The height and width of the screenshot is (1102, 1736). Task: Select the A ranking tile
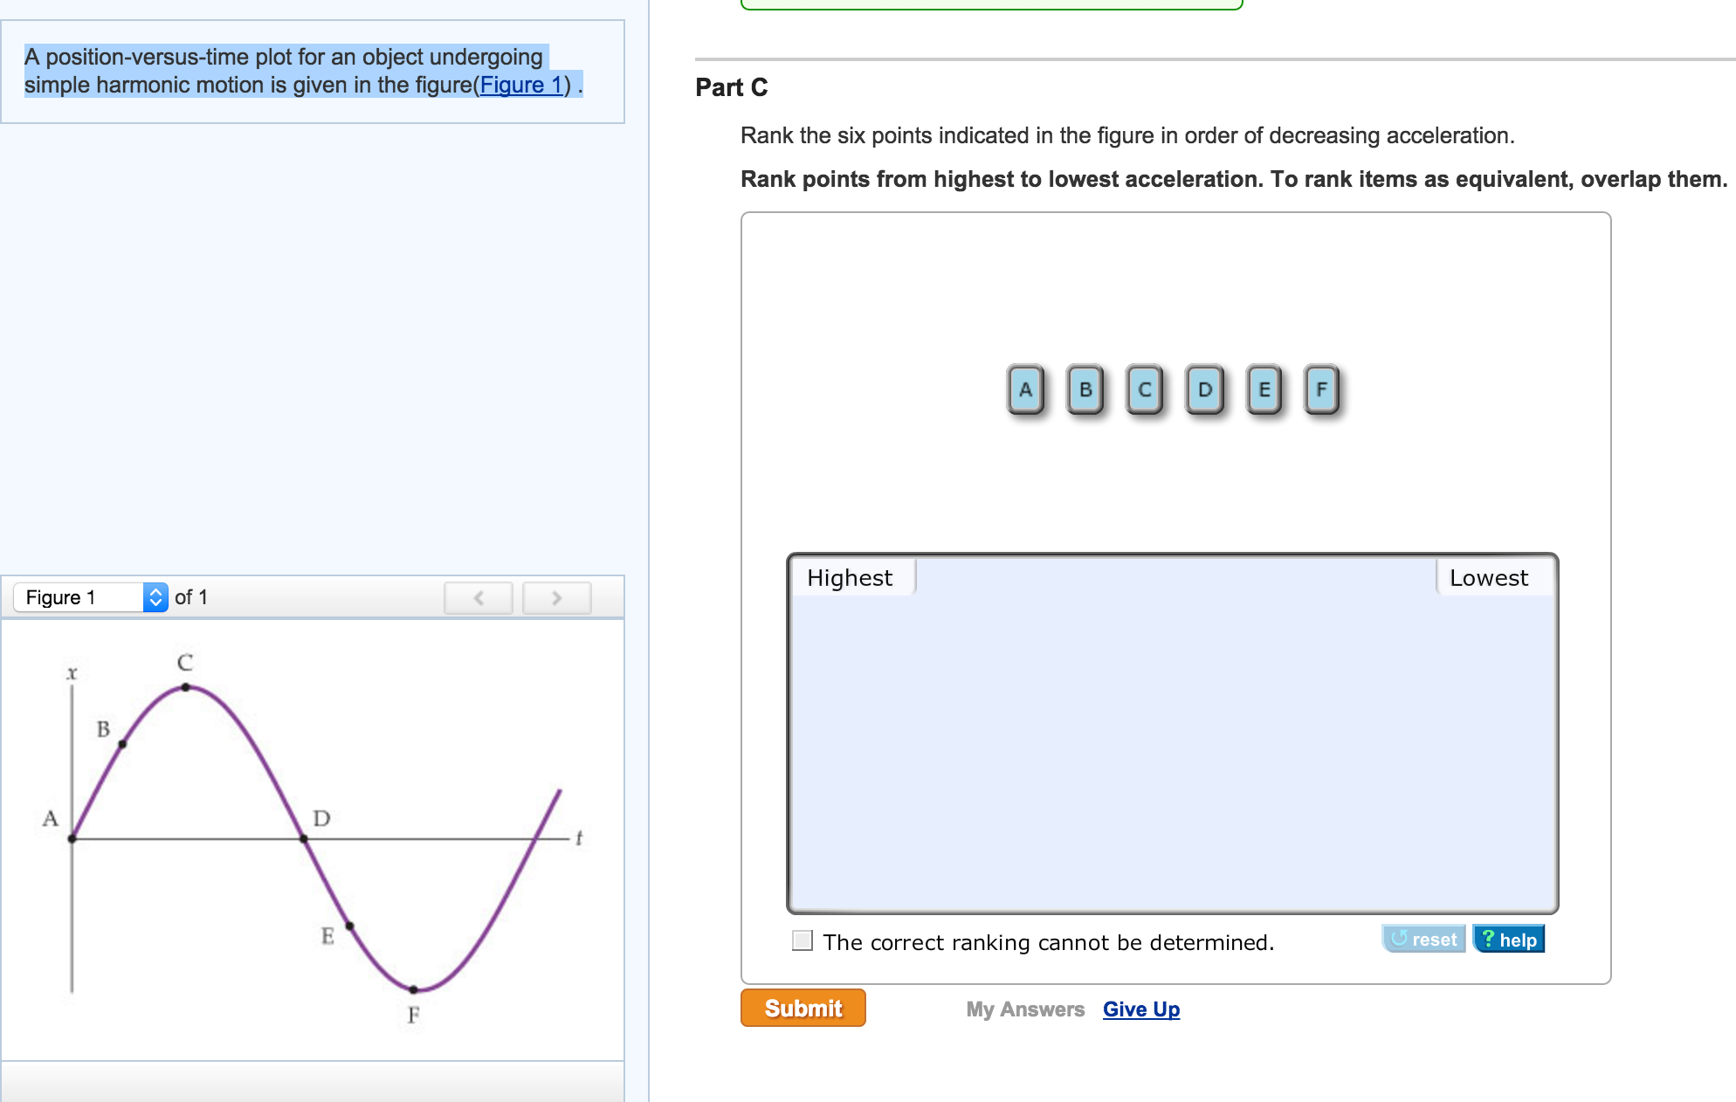(1025, 389)
